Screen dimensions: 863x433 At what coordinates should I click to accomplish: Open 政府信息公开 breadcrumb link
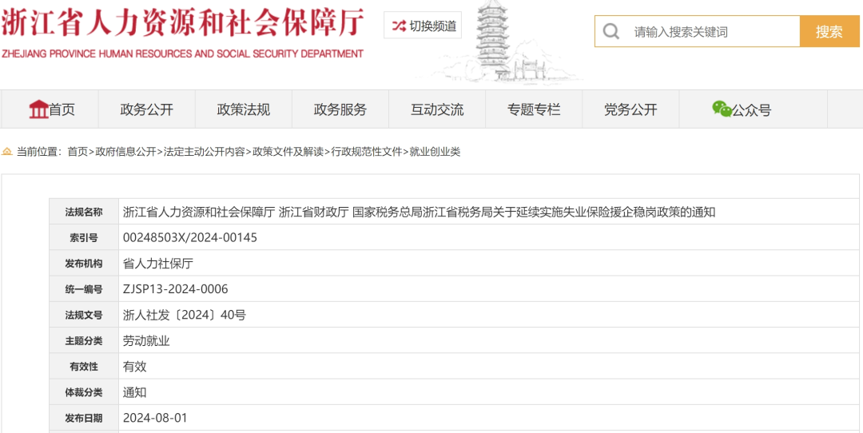click(126, 152)
